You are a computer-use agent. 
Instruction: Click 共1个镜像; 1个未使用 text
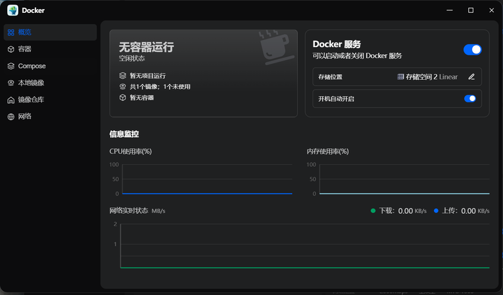[x=160, y=87]
